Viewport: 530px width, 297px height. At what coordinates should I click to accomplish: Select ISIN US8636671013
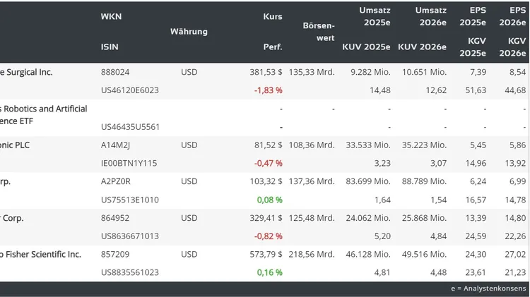point(130,236)
